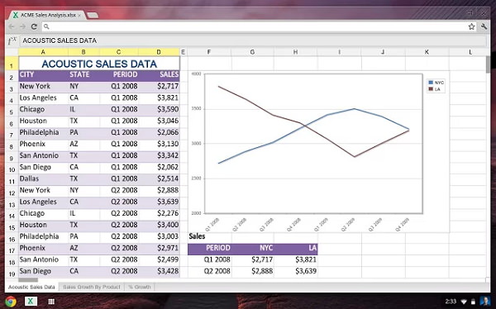The height and width of the screenshot is (309, 496).
Task: Close the ACME Sales Analysis tab
Action: tap(79, 15)
